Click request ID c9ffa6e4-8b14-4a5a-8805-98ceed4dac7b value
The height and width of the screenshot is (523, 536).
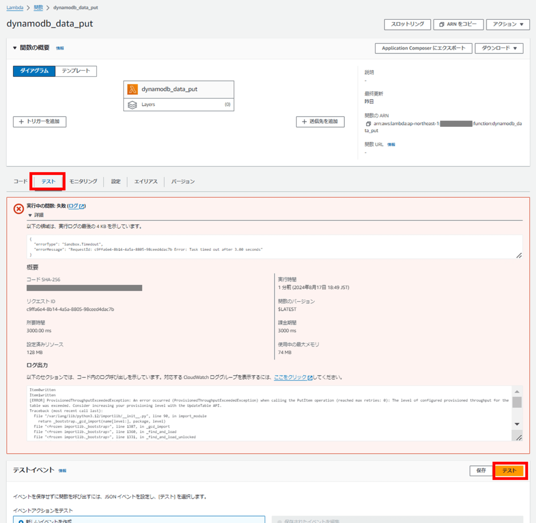point(70,309)
